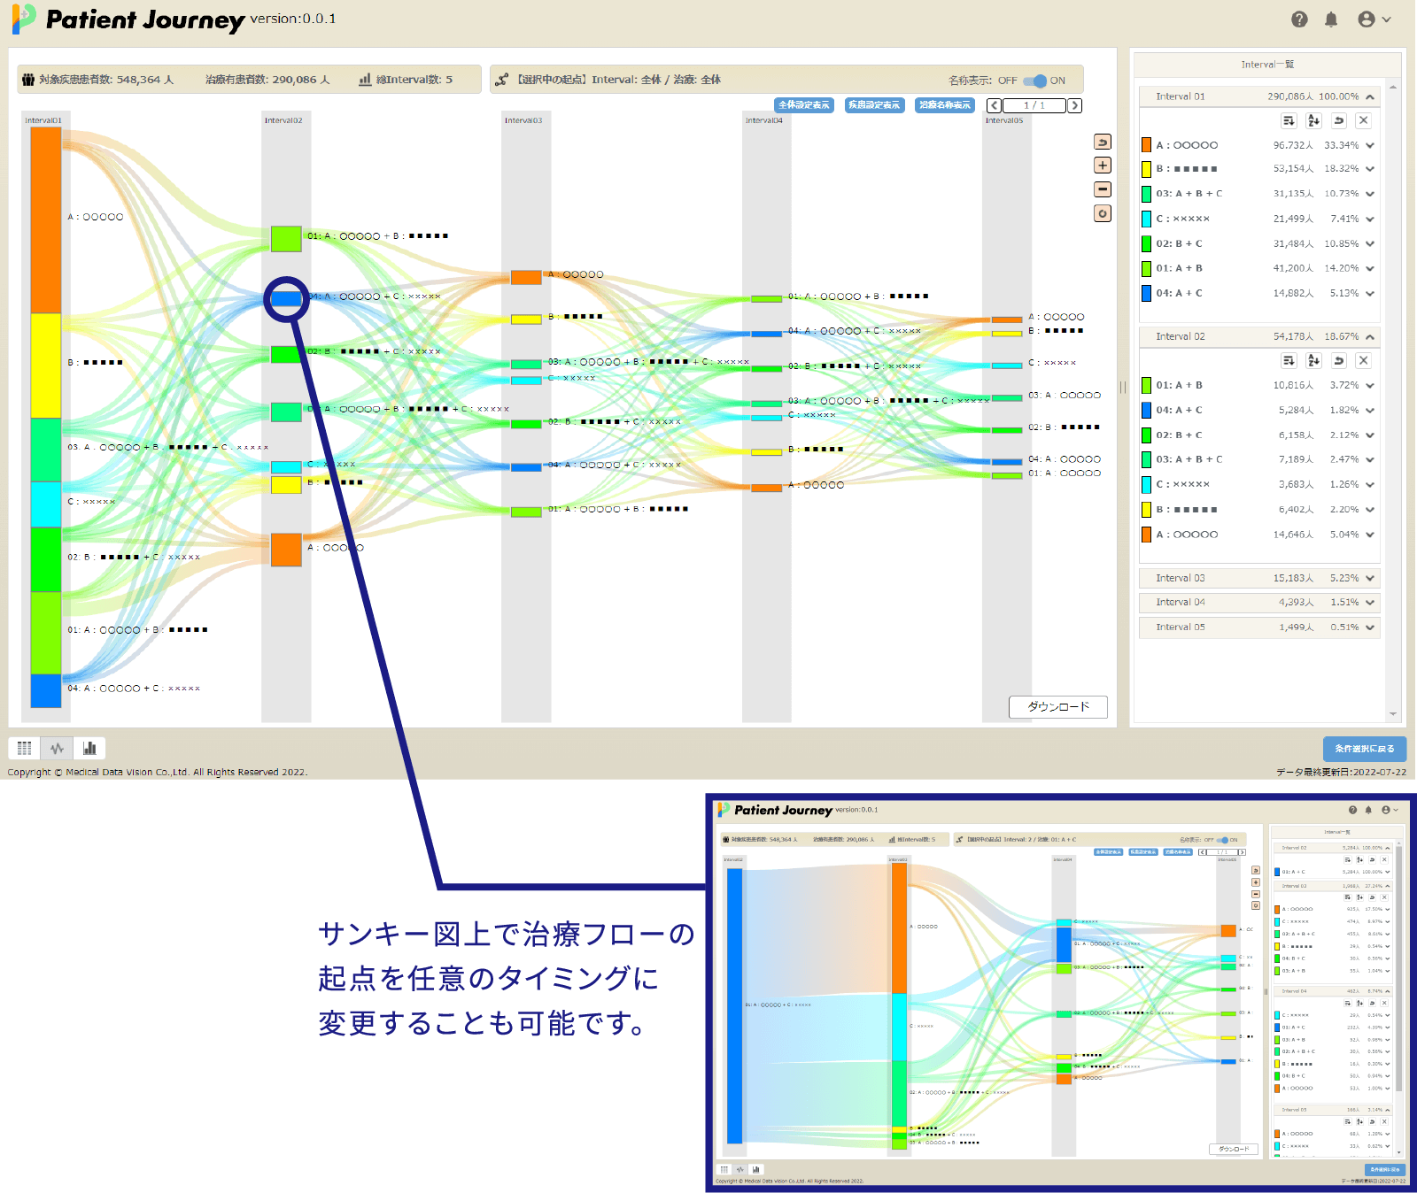Switch to the table view tab
1417x1193 pixels.
(x=25, y=748)
